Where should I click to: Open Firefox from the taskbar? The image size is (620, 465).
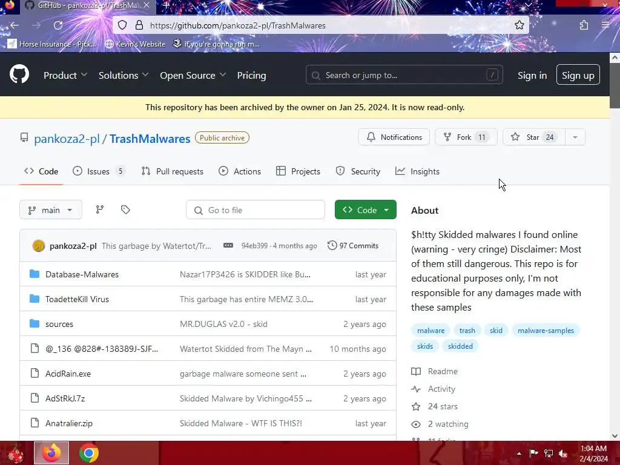(51, 453)
